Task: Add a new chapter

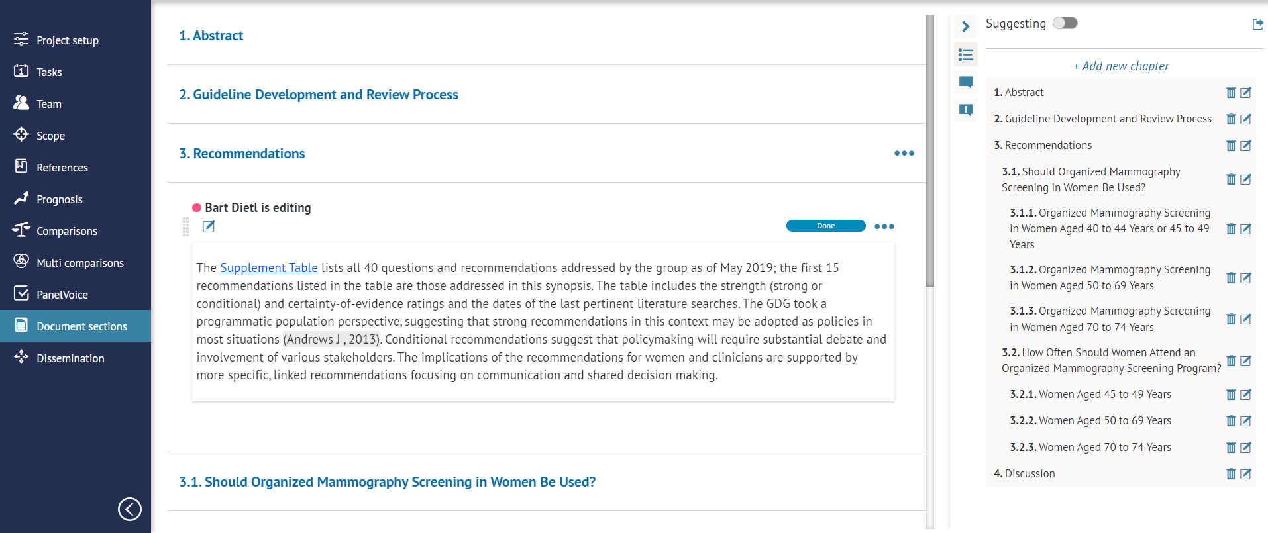Action: click(x=1121, y=66)
